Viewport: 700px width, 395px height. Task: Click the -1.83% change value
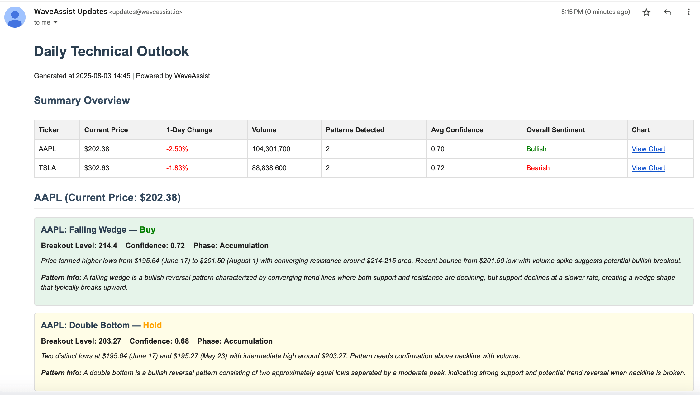[x=177, y=168]
